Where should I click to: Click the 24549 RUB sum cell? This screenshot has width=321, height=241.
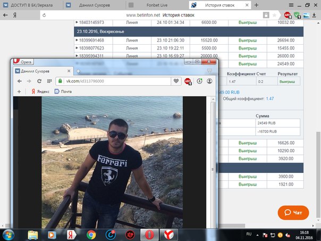click(277, 123)
